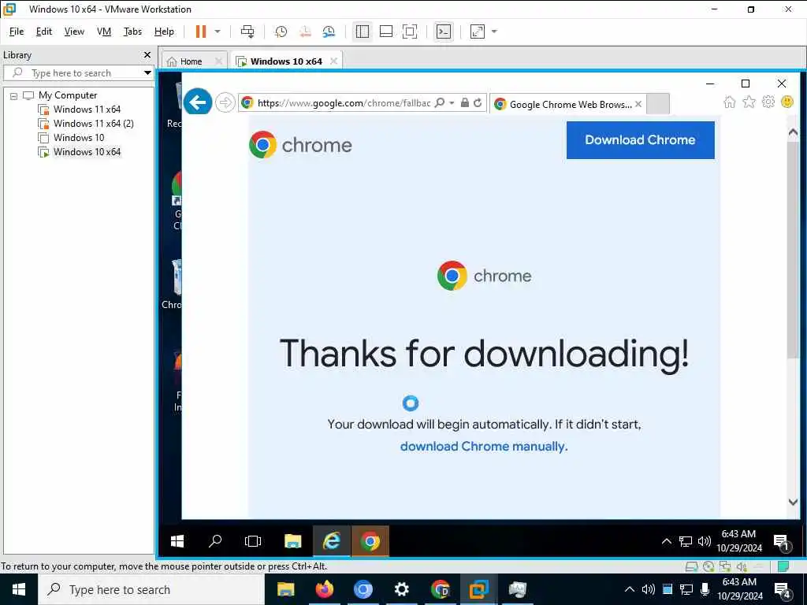Open the host Windows Start menu
The width and height of the screenshot is (807, 605).
(19, 589)
